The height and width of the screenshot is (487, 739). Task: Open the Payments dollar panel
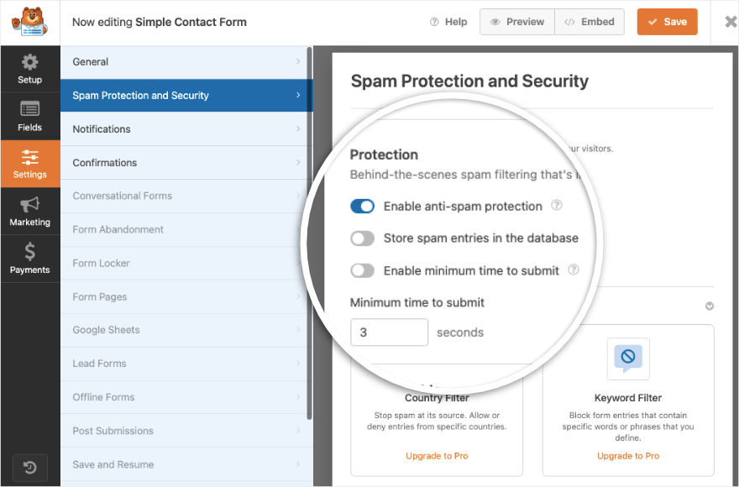[x=29, y=259]
